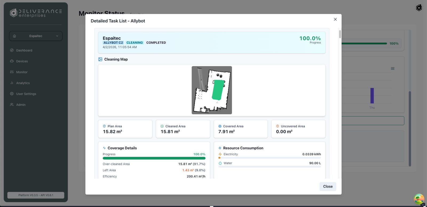This screenshot has height=207, width=427.
Task: Click the Plan Area pin icon
Action: pyautogui.click(x=104, y=126)
